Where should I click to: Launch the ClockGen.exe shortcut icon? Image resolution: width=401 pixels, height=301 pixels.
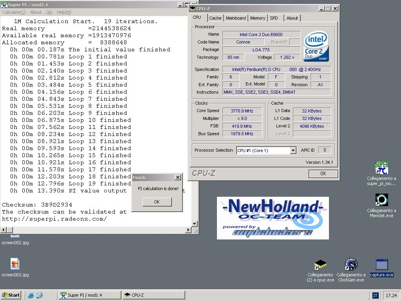351,265
